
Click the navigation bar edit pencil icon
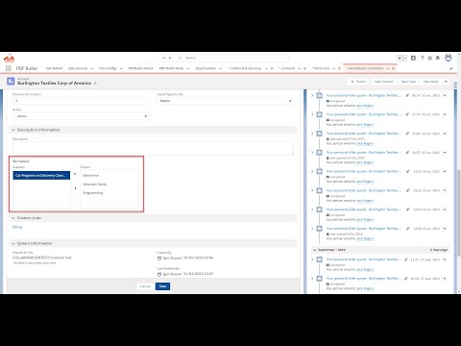click(451, 68)
